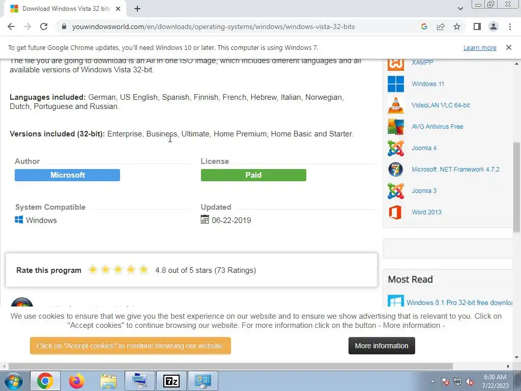Open Google search icon in address bar
The height and width of the screenshot is (391, 521).
coord(424,26)
